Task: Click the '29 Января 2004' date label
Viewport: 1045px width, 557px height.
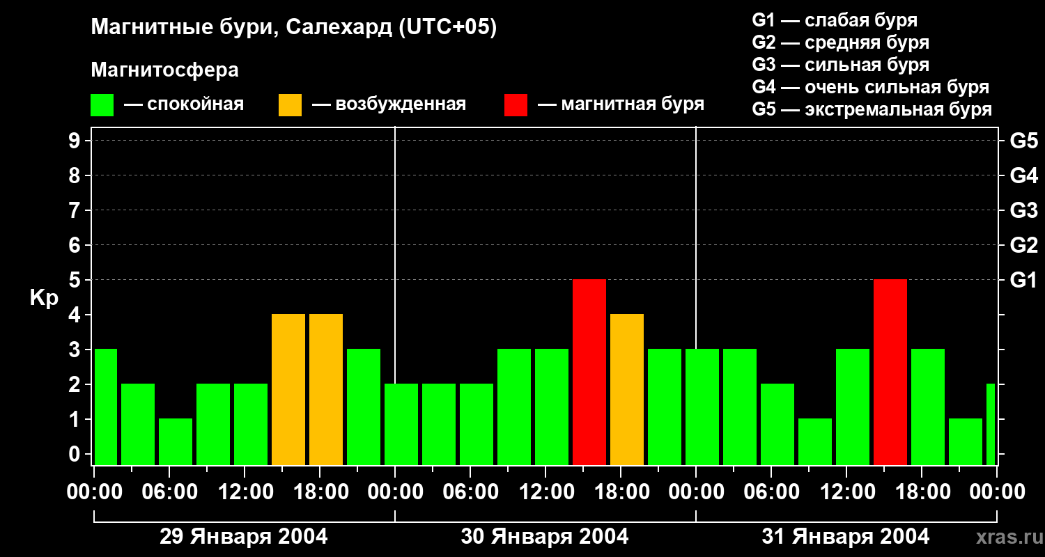Action: [x=244, y=537]
